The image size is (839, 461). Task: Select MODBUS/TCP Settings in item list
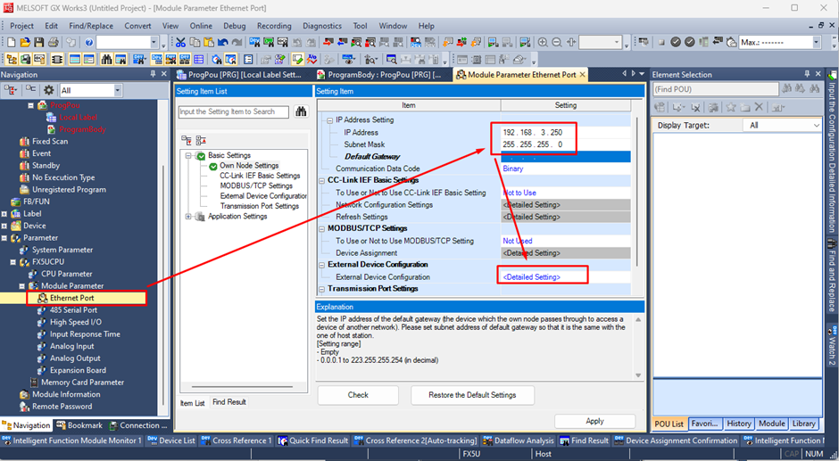click(x=256, y=185)
